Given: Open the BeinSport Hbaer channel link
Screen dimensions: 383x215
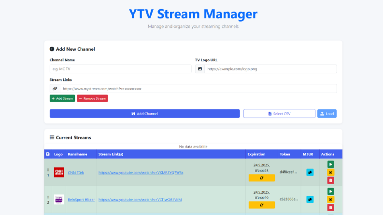Looking at the screenshot, I should coord(81,200).
